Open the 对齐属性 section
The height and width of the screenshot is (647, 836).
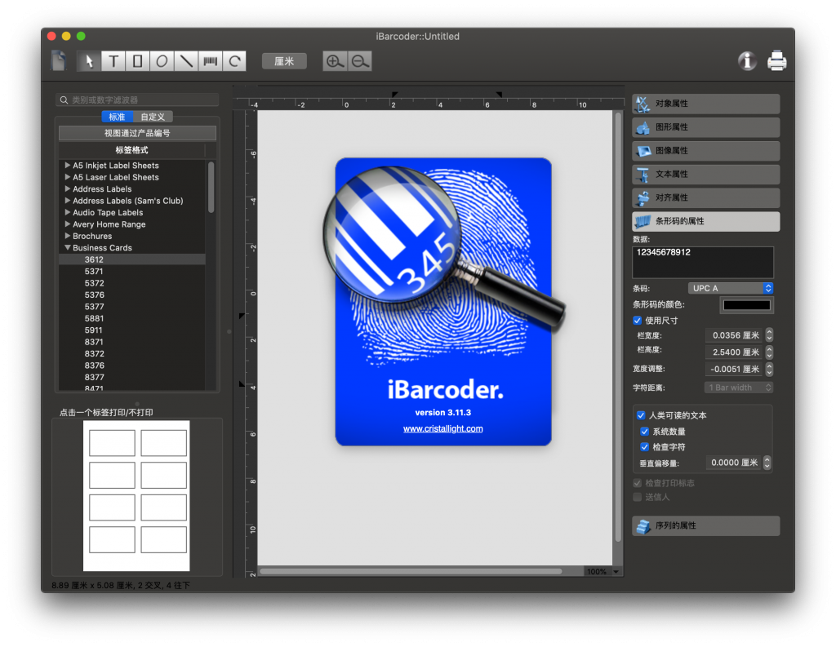pyautogui.click(x=706, y=197)
